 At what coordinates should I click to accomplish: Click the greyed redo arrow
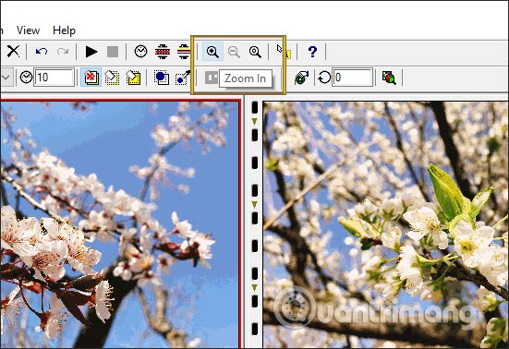tap(63, 52)
